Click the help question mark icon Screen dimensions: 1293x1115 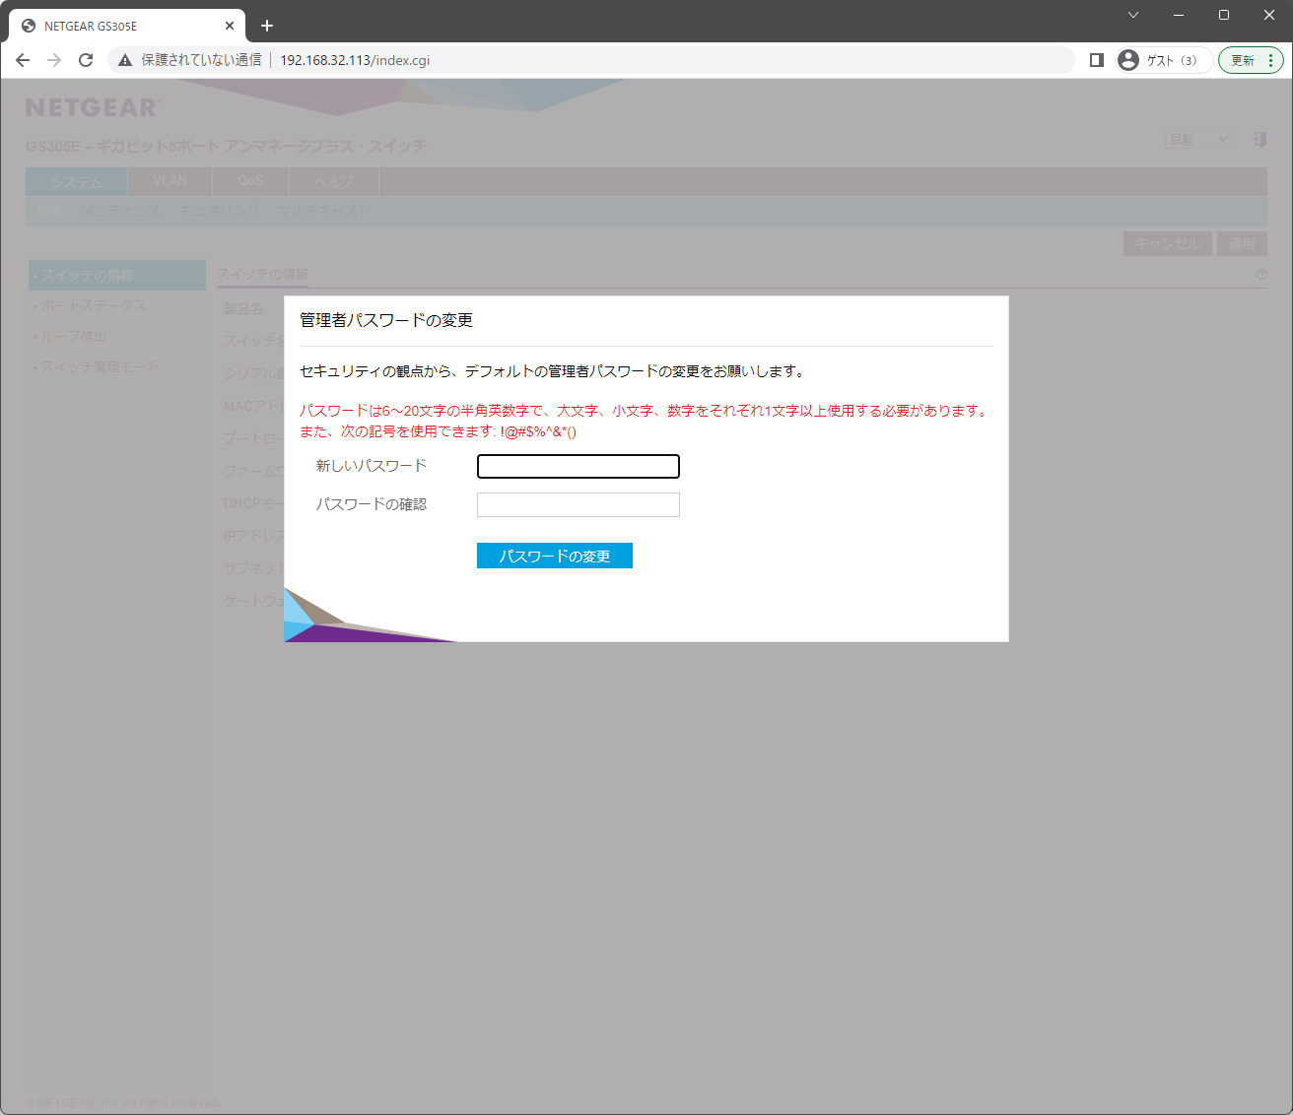tap(1261, 275)
